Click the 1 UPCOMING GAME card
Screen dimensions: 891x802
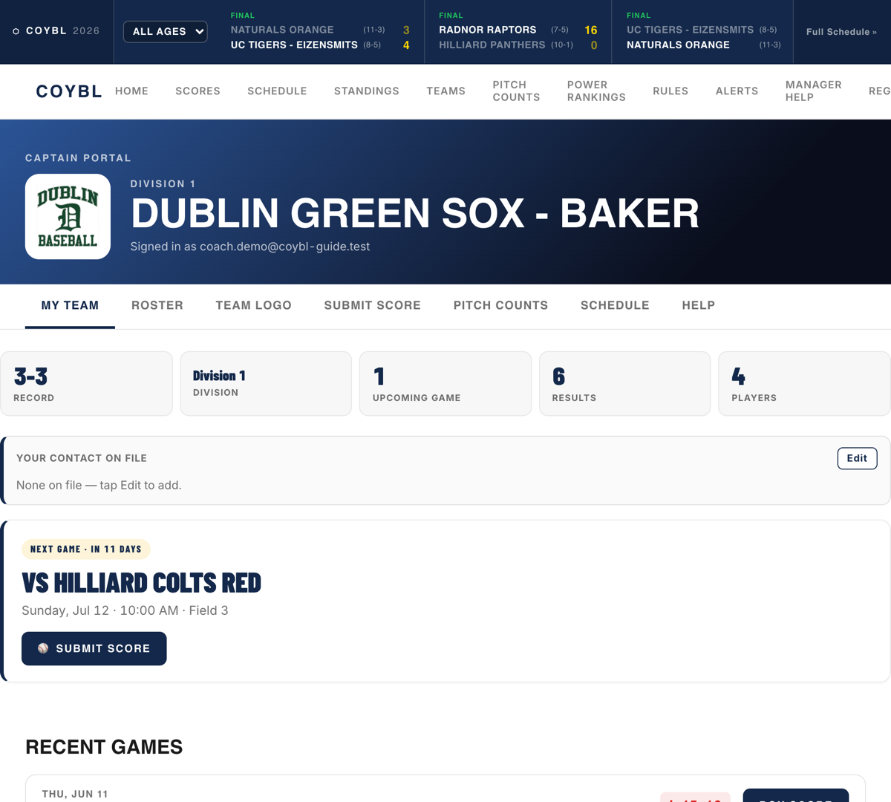point(446,384)
